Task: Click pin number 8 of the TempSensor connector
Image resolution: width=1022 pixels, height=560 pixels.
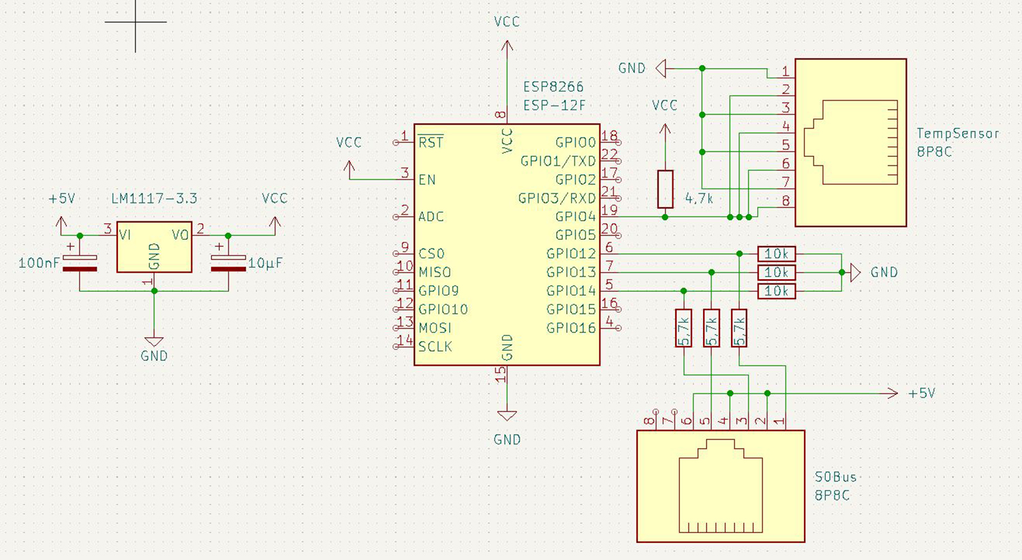Action: [x=786, y=200]
